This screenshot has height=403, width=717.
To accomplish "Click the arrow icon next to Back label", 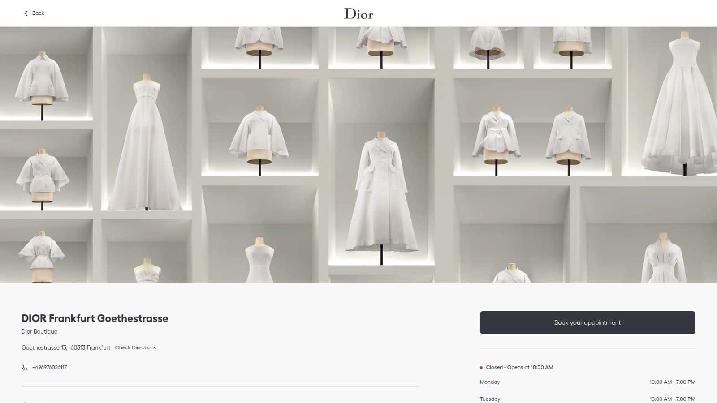I will 26,13.
